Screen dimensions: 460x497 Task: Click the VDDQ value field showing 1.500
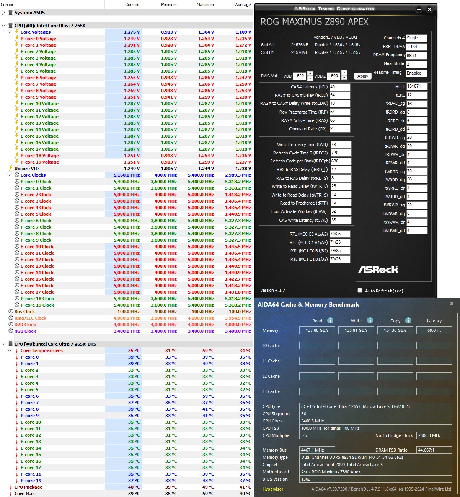click(333, 76)
